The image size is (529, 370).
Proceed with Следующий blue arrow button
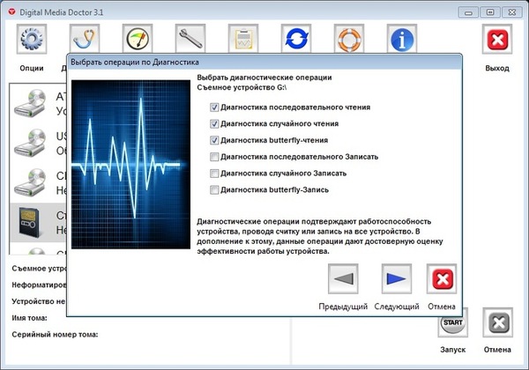[397, 278]
